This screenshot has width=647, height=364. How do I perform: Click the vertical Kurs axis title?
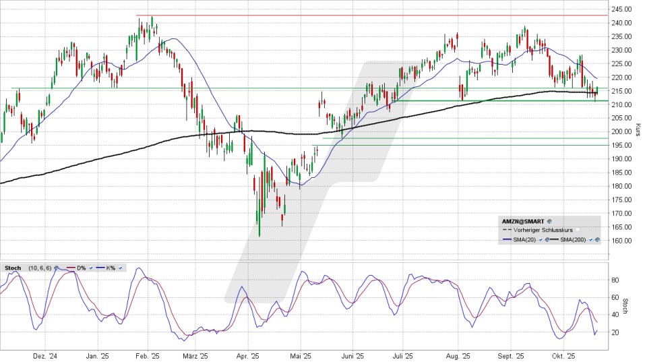[638, 129]
